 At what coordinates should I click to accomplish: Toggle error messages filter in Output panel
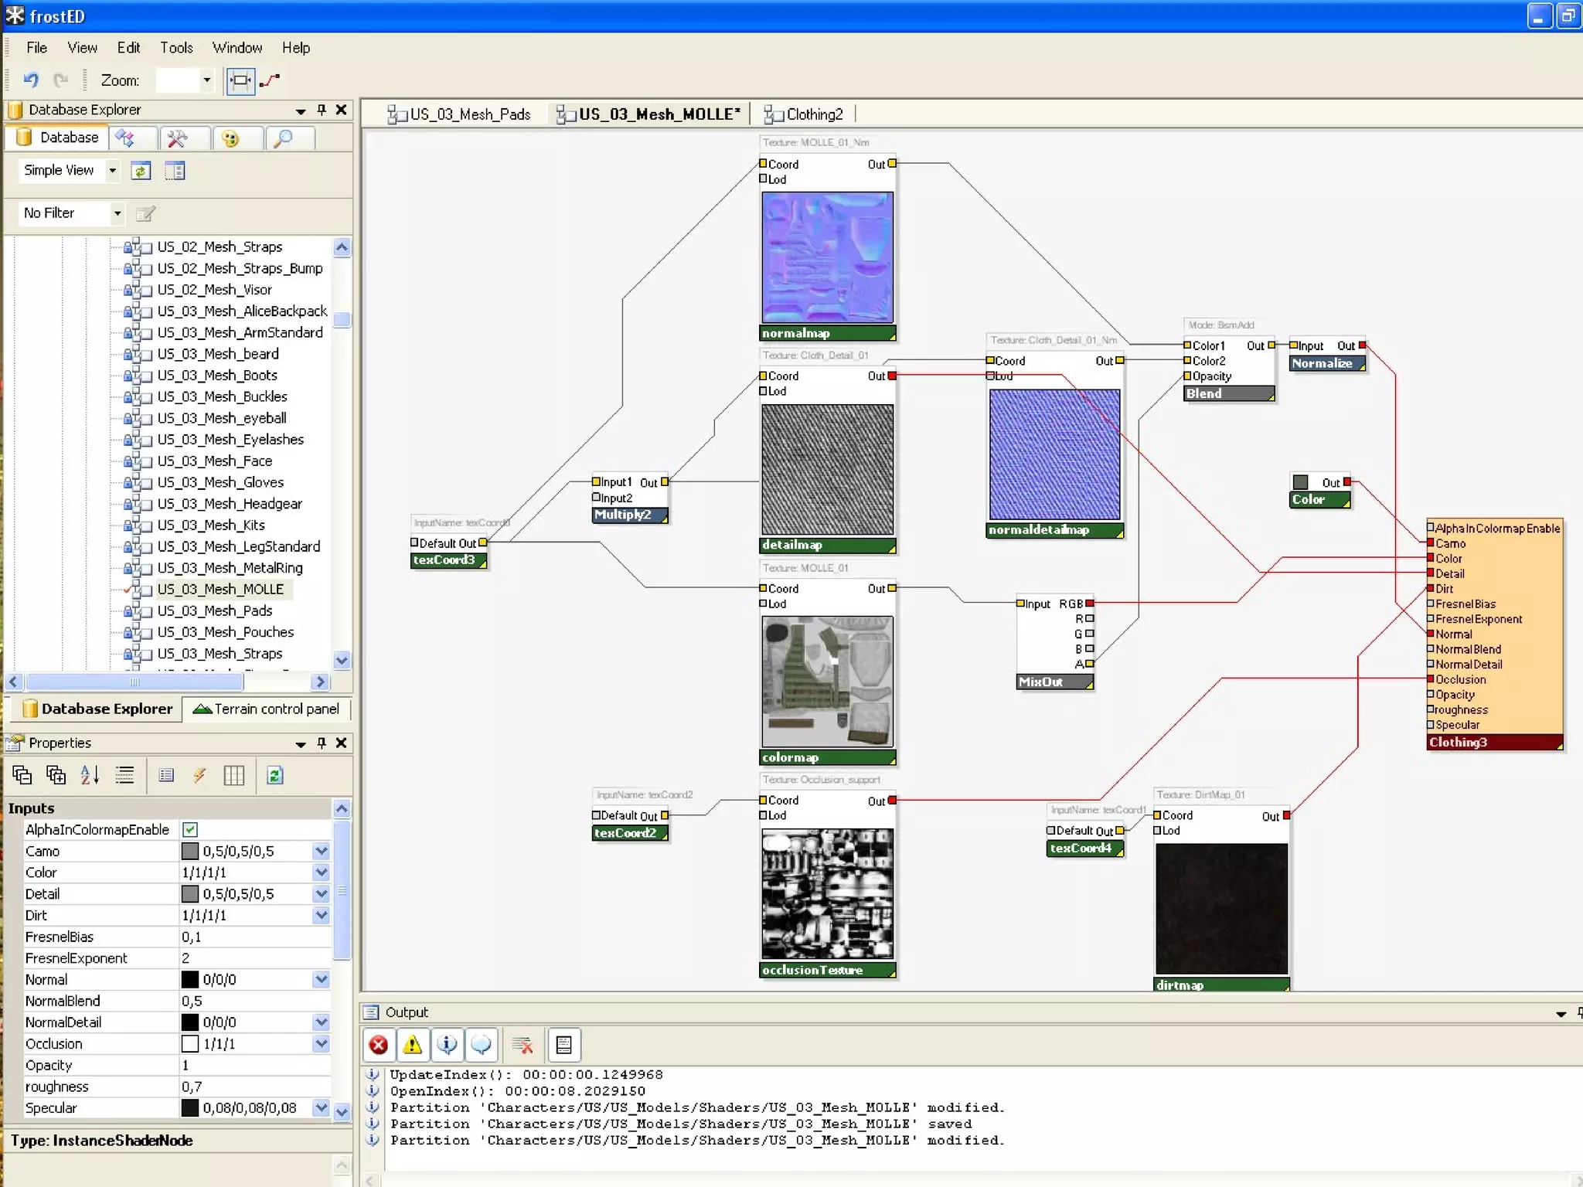click(x=379, y=1045)
